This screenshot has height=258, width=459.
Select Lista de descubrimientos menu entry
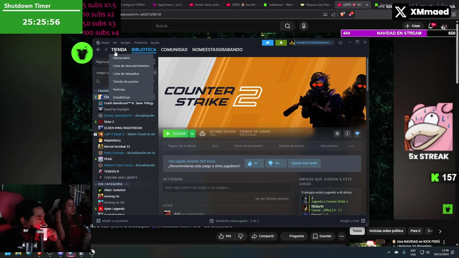click(x=131, y=66)
